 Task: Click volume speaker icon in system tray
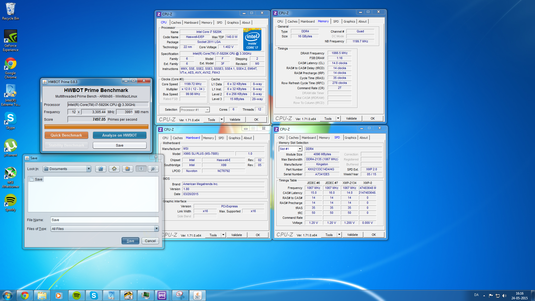(504, 296)
